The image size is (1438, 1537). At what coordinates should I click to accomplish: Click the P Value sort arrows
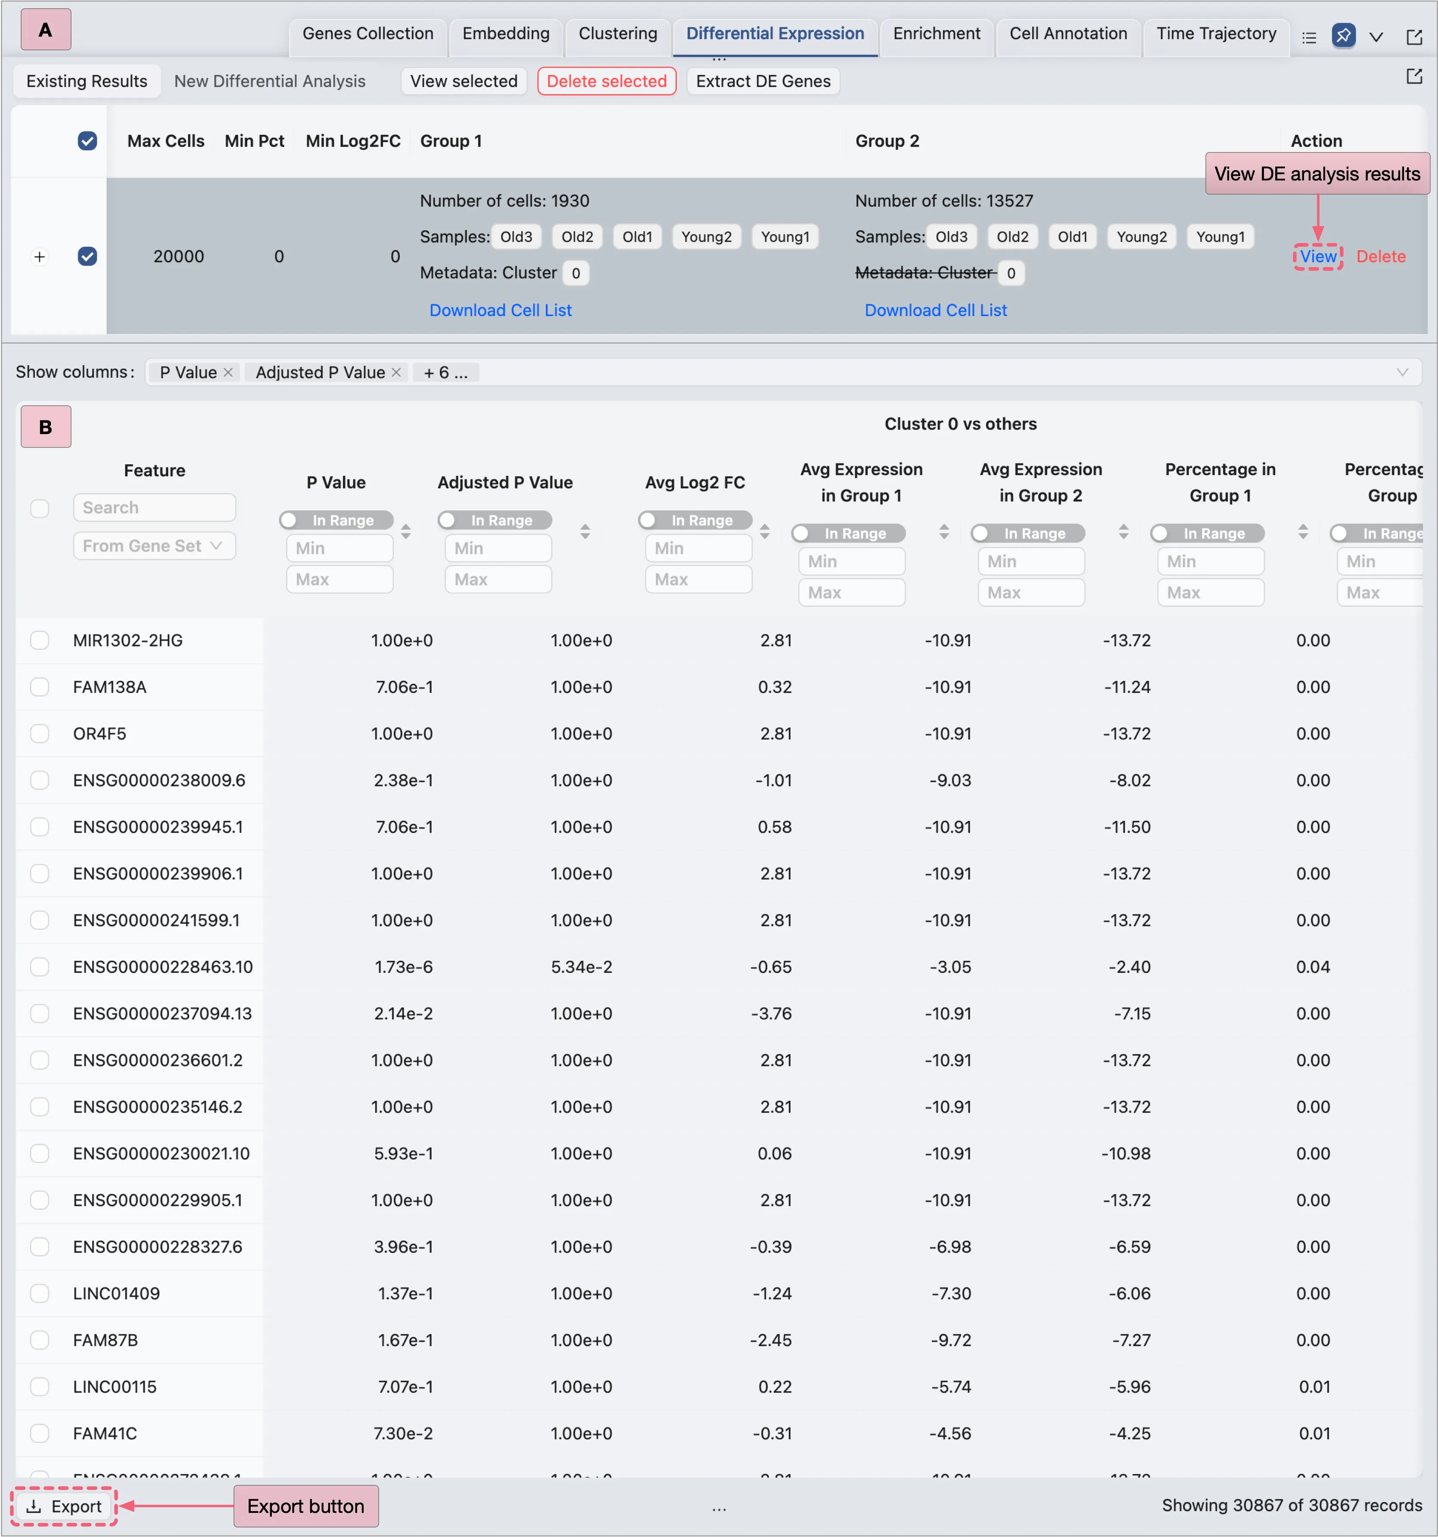405,532
